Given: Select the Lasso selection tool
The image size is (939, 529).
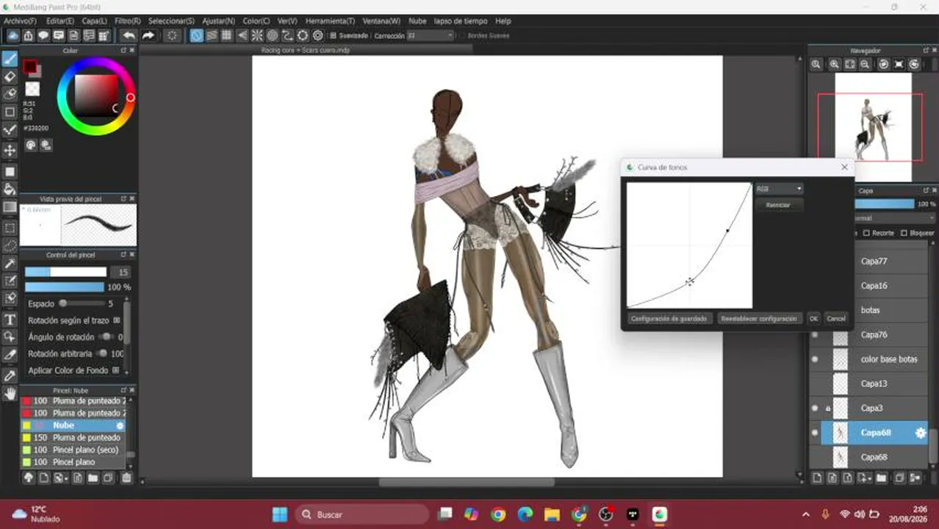Looking at the screenshot, I should coord(10,245).
